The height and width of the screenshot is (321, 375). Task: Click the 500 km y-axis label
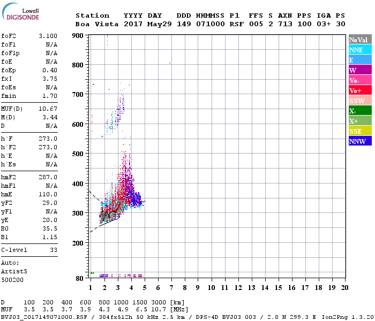pyautogui.click(x=78, y=154)
